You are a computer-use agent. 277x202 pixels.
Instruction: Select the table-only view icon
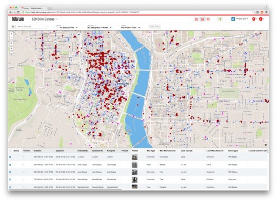point(208,19)
